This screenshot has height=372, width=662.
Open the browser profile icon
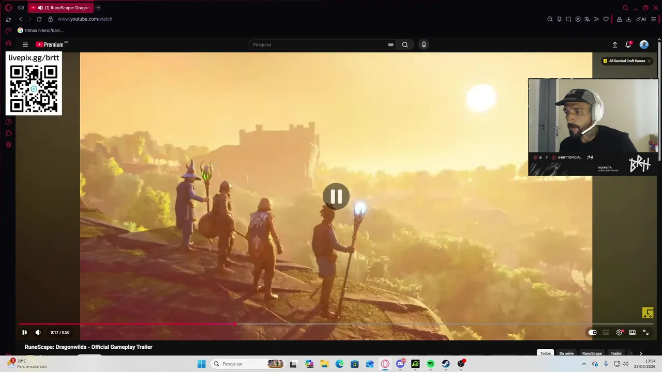click(x=619, y=19)
